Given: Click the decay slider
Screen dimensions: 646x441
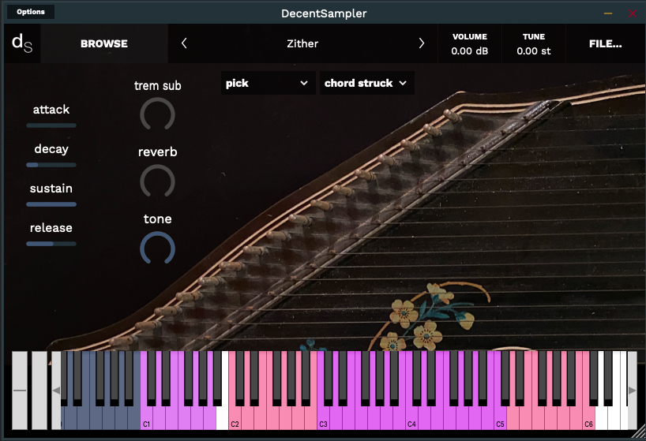Looking at the screenshot, I should click(x=51, y=165).
